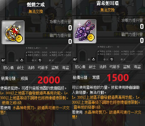Viewport: 145px width, 126px height.
Task: Click the red 2000 price text
Action: click(x=49, y=80)
